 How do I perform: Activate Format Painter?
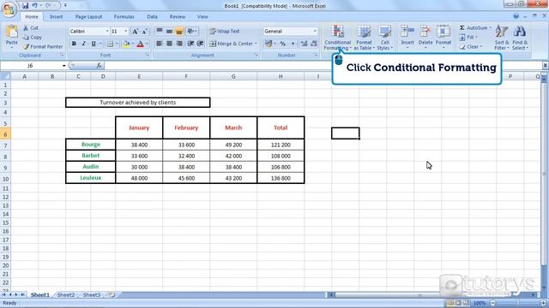43,46
